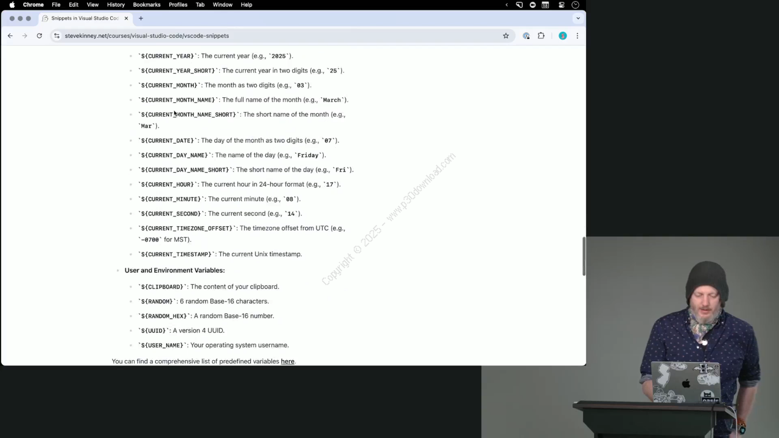Click the ${RANDOM} variable text
The height and width of the screenshot is (438, 779).
157,301
